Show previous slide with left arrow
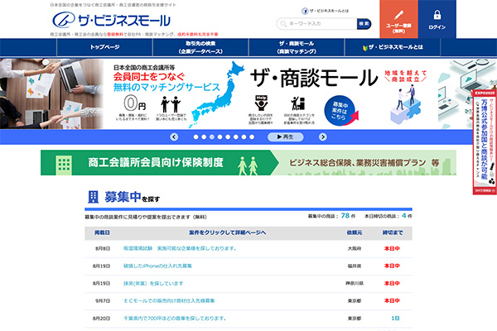This screenshot has height=331, width=497. [174, 137]
